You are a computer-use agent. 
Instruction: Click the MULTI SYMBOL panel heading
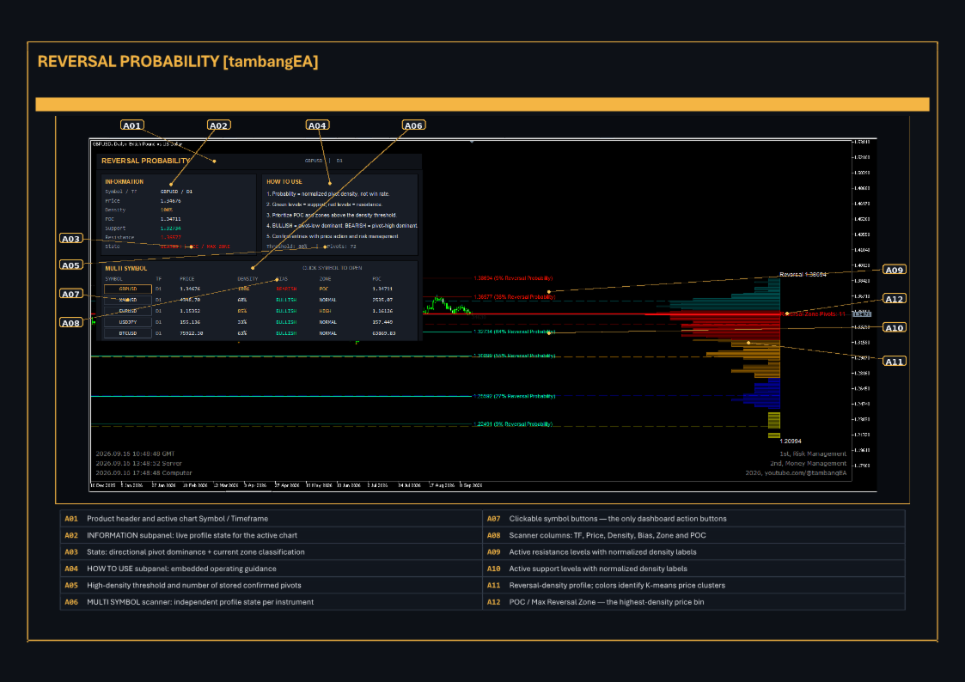(126, 269)
